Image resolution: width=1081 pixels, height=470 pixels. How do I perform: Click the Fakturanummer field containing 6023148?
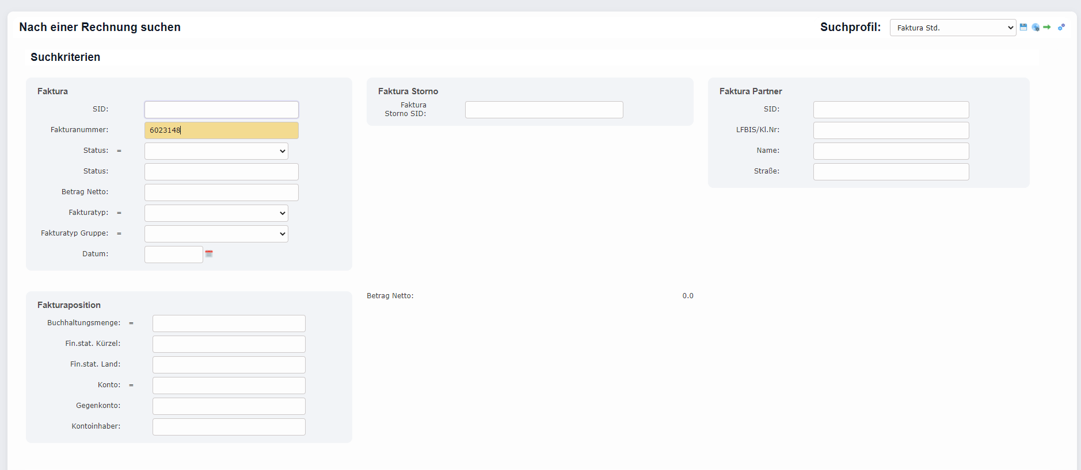[221, 130]
